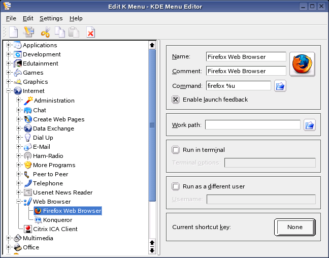Enable Run in terminal checkbox
The width and height of the screenshot is (329, 258).
pyautogui.click(x=175, y=150)
